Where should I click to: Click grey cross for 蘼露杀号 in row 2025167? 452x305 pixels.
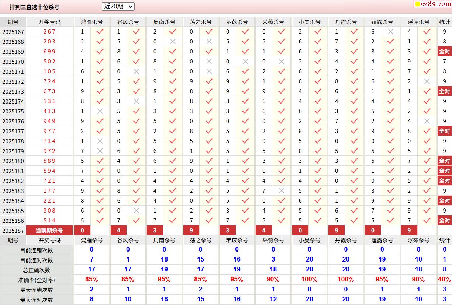(391, 32)
